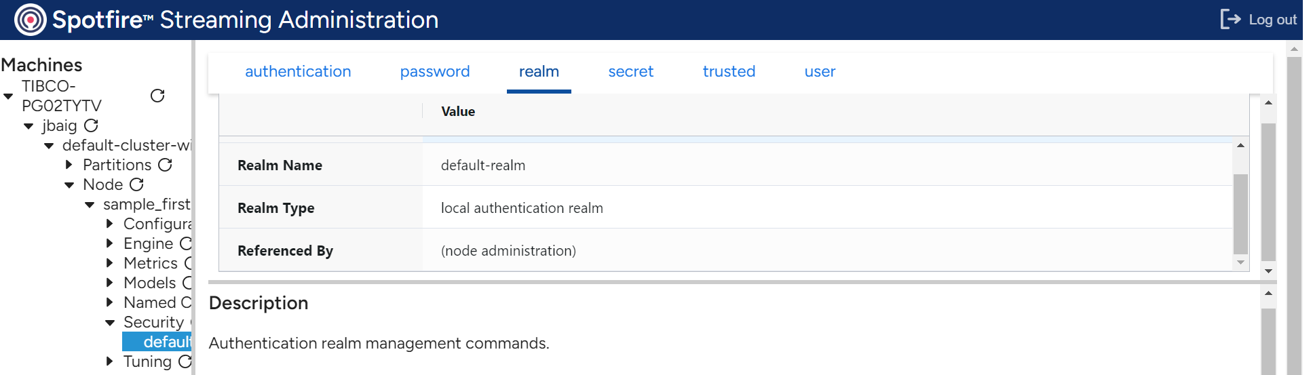Expand the Models tree node
The height and width of the screenshot is (375, 1313).
click(x=110, y=283)
